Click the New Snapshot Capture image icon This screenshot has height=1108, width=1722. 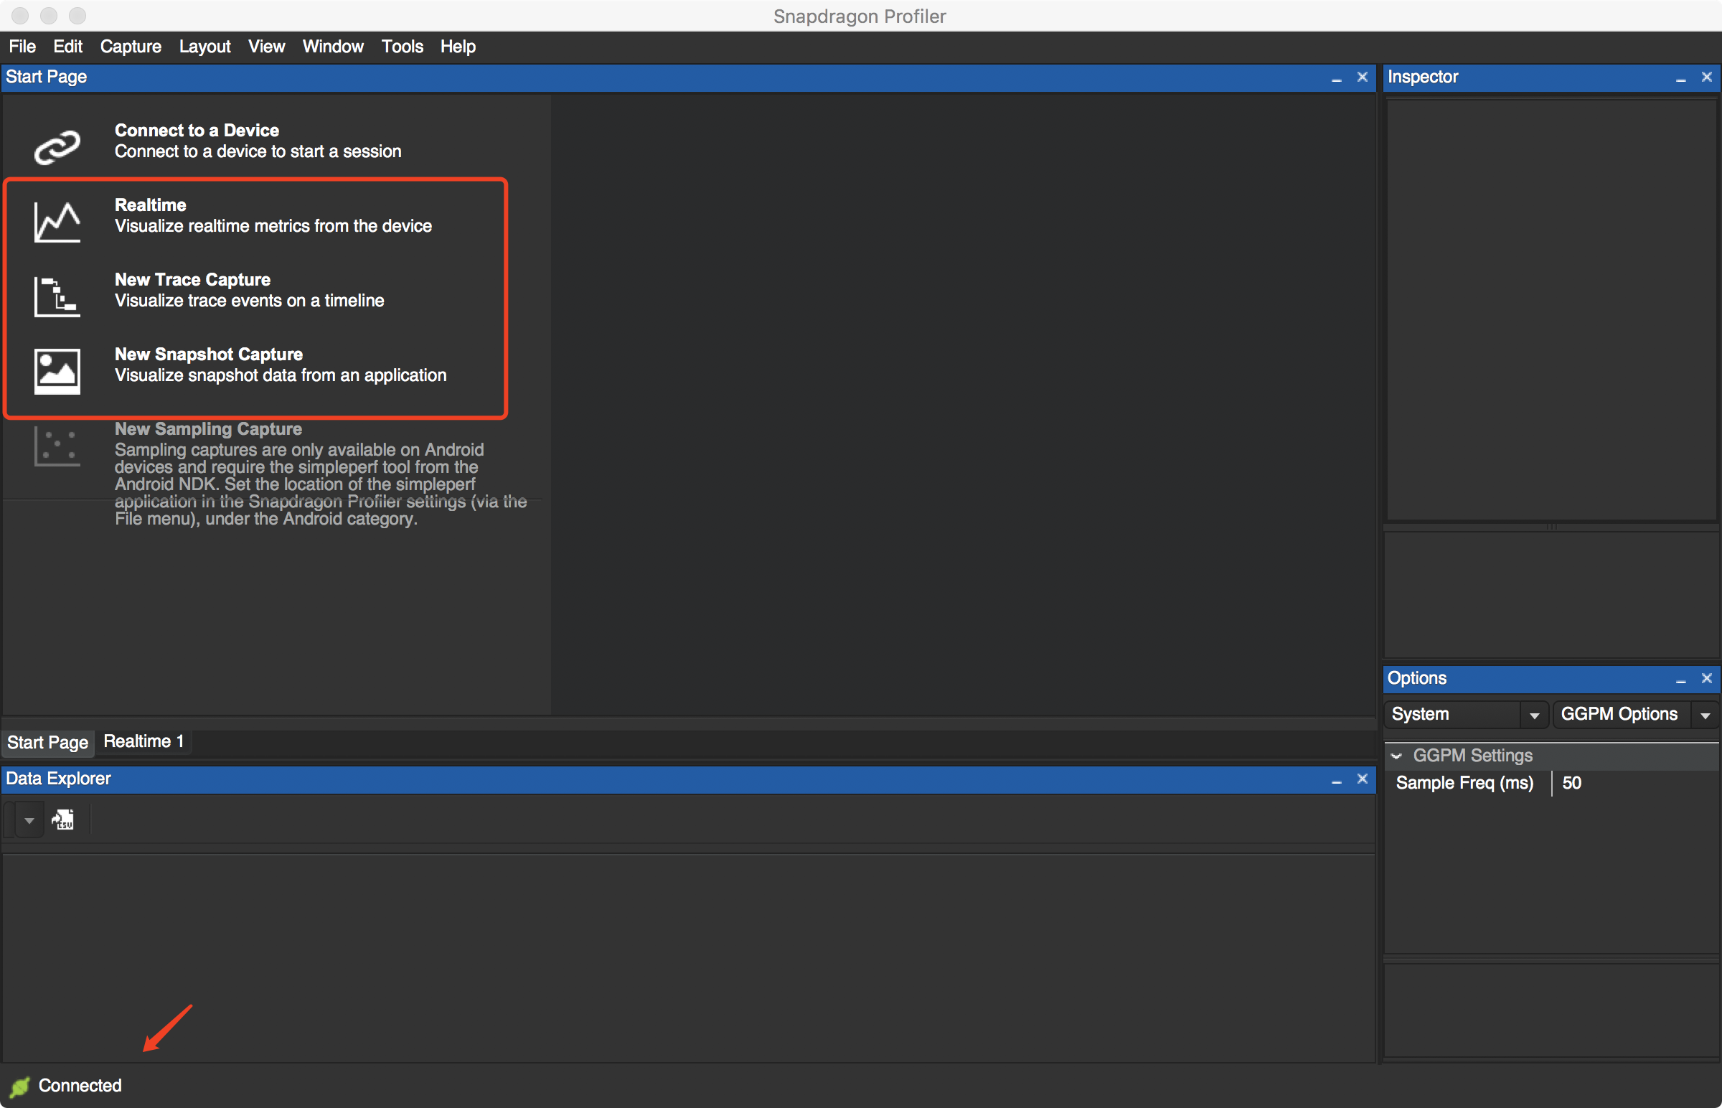point(57,370)
